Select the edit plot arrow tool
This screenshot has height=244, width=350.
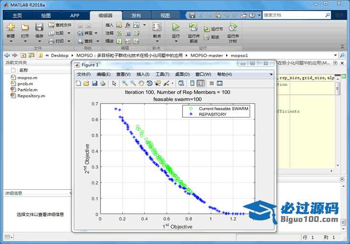[114, 83]
